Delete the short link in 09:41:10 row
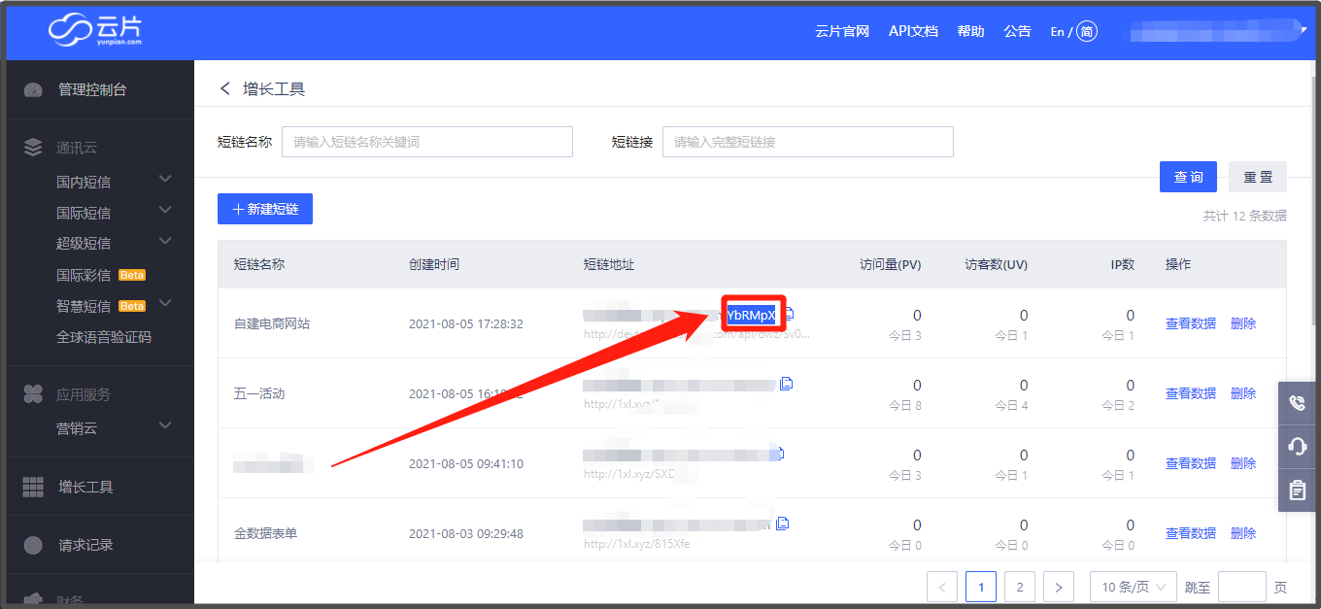The height and width of the screenshot is (609, 1321). coord(1243,463)
